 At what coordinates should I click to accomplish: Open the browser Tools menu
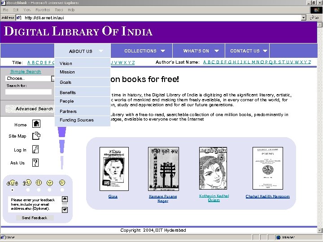(59, 10)
